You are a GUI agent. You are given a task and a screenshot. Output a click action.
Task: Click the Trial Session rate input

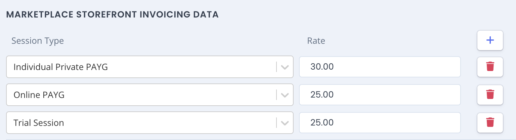coord(380,123)
